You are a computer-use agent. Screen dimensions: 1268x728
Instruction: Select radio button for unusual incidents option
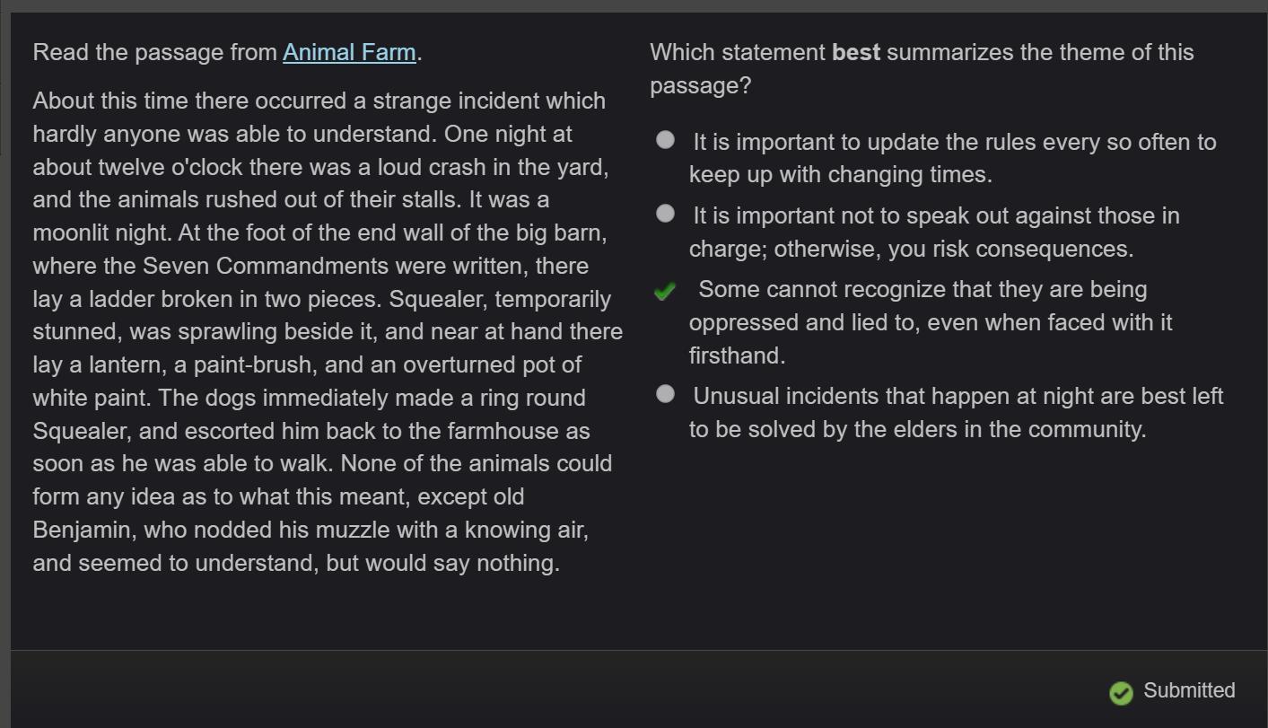[x=665, y=394]
